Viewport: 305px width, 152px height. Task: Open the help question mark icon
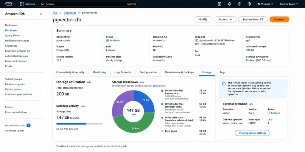click(239, 4)
